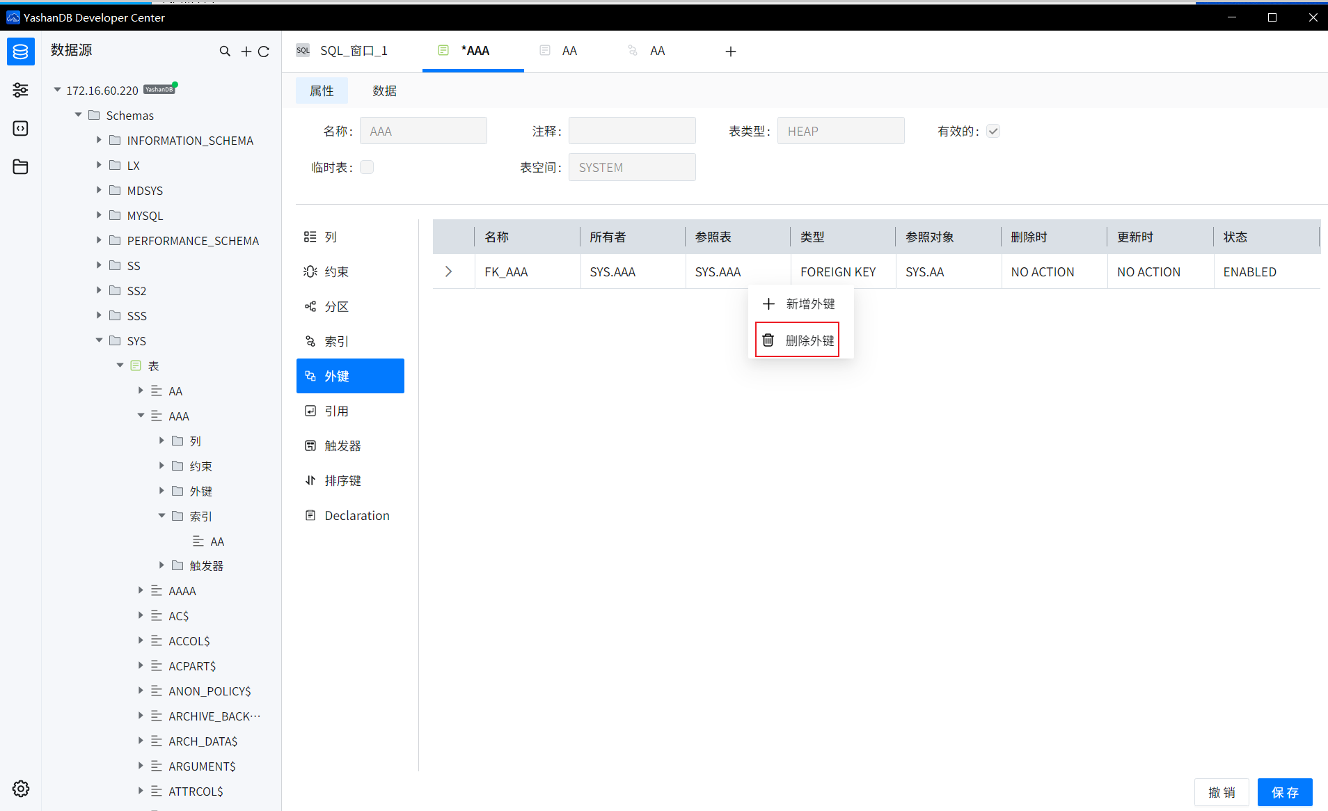Click the 注释 input field
Screen dimensions: 1328x811
(631, 132)
